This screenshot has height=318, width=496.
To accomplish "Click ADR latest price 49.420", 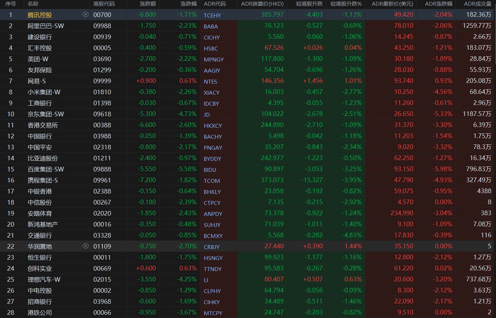I will click(404, 15).
